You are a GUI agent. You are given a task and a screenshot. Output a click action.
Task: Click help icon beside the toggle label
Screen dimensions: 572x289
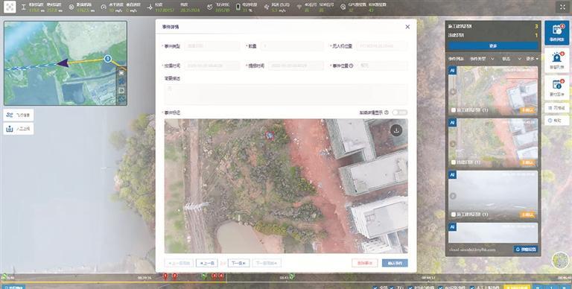[x=387, y=112]
